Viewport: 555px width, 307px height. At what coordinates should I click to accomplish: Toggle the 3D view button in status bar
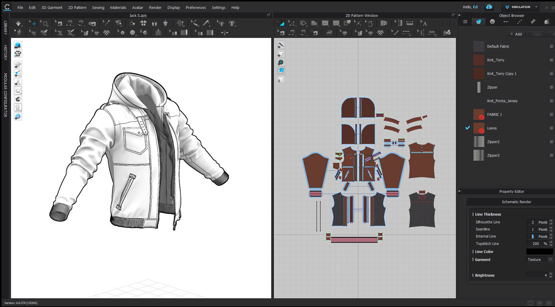pyautogui.click(x=539, y=303)
